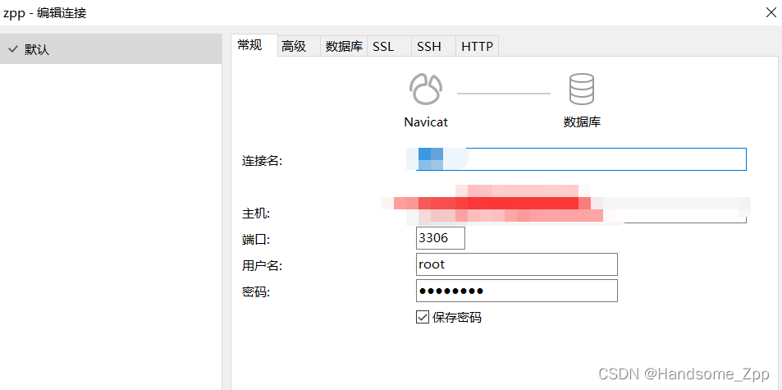782x390 pixels.
Task: Click the Navicat label text
Action: click(x=426, y=122)
